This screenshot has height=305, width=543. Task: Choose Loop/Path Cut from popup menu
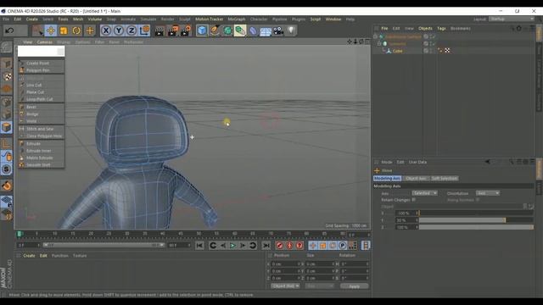click(x=42, y=99)
